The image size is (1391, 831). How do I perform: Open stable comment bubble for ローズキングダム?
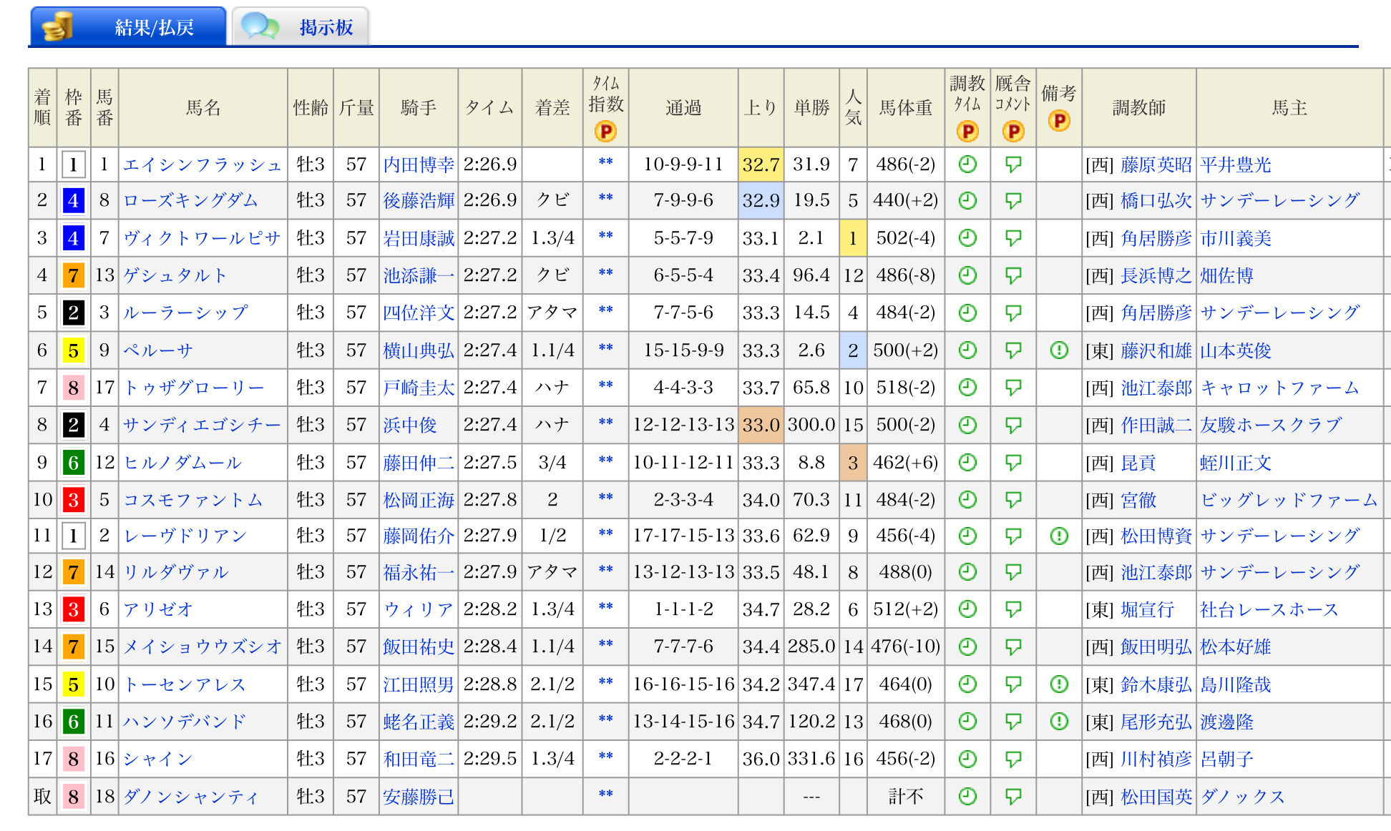pos(1013,201)
